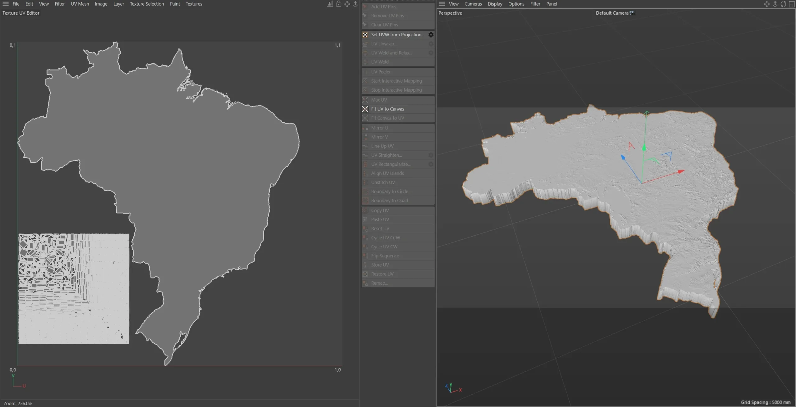Run the Boundary to Circle command
796x407 pixels.
click(x=389, y=191)
